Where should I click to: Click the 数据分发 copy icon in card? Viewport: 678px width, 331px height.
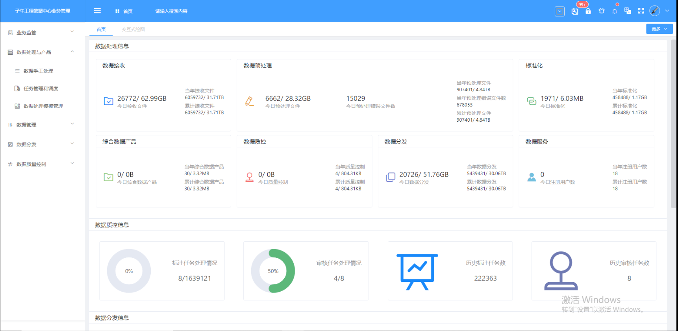pyautogui.click(x=391, y=177)
